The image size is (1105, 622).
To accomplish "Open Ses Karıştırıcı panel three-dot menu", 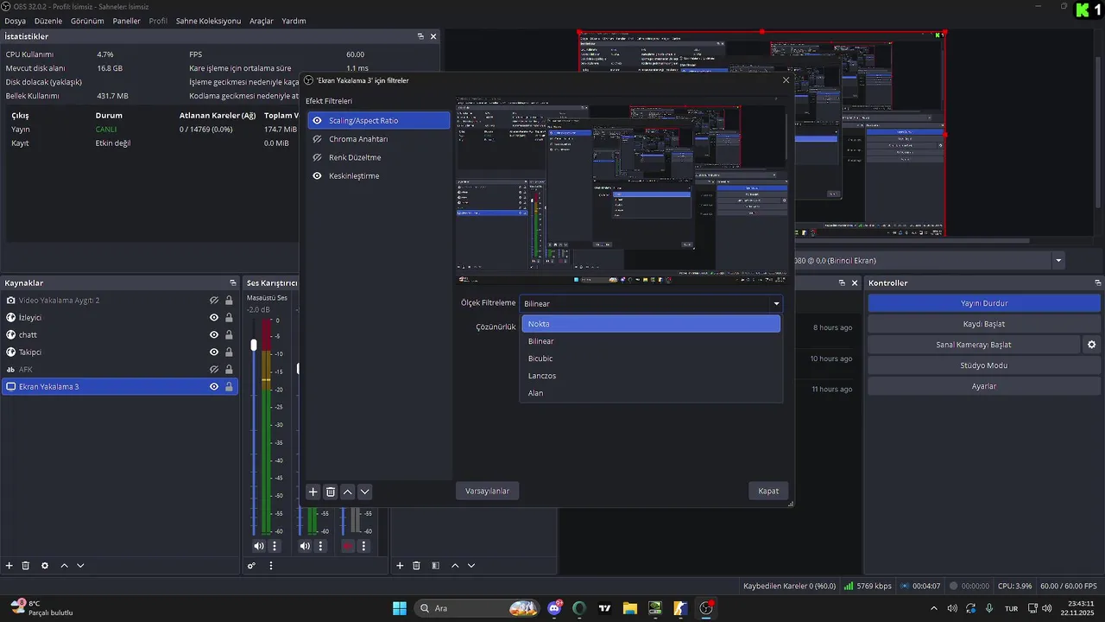I will point(271,566).
